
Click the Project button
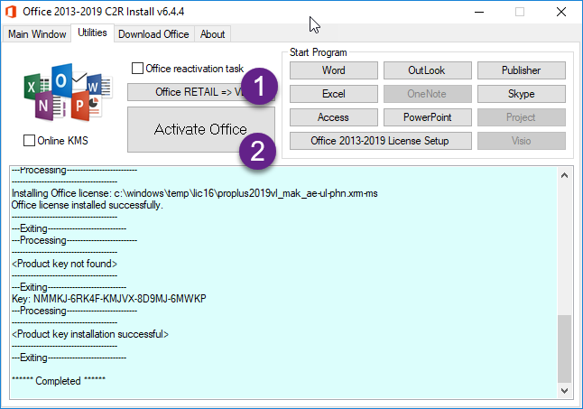point(522,117)
